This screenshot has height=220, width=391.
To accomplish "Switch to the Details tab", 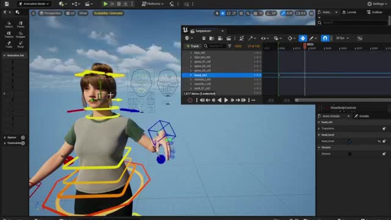I will pyautogui.click(x=362, y=116).
